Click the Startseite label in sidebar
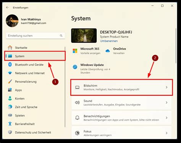The image size is (181, 143). pos(21,48)
